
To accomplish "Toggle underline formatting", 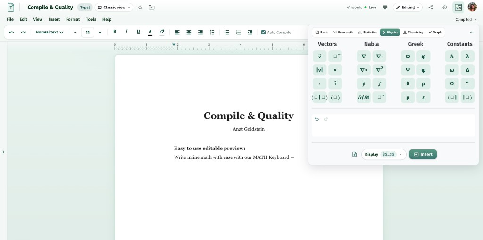I will (138, 32).
